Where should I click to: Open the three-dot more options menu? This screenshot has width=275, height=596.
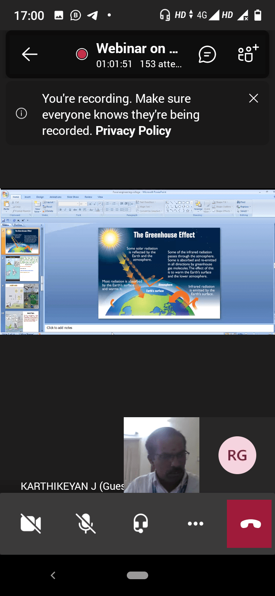coord(196,524)
